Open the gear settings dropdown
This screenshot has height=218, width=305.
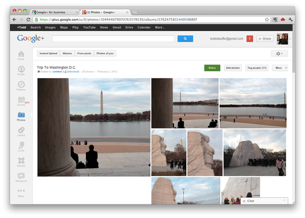[280, 54]
